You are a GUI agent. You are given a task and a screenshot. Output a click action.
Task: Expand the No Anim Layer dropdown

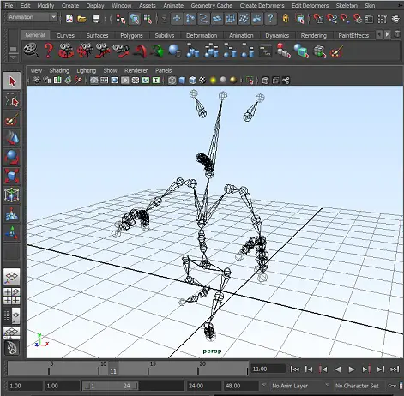pyautogui.click(x=298, y=386)
